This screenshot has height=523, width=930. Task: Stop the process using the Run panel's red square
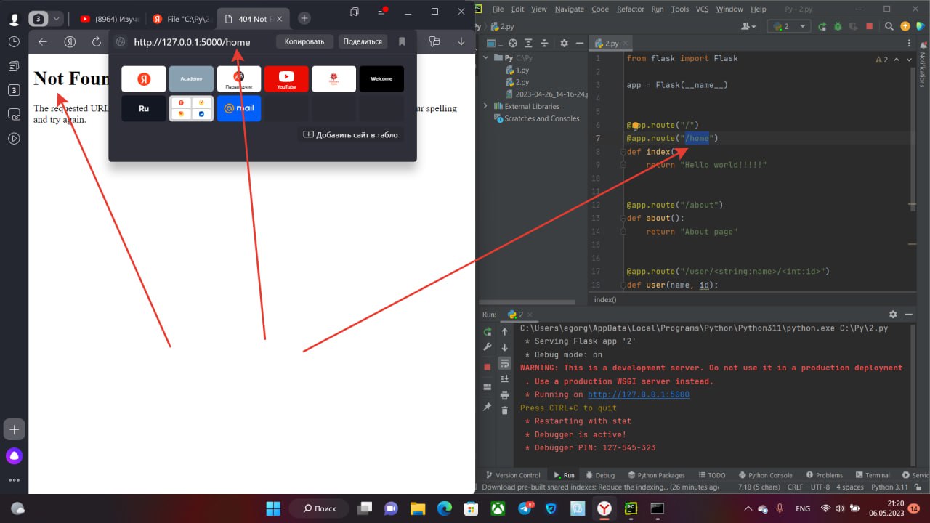click(488, 368)
